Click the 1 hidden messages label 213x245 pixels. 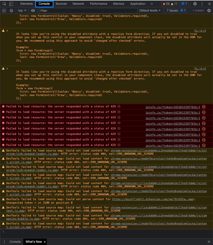tap(198, 11)
